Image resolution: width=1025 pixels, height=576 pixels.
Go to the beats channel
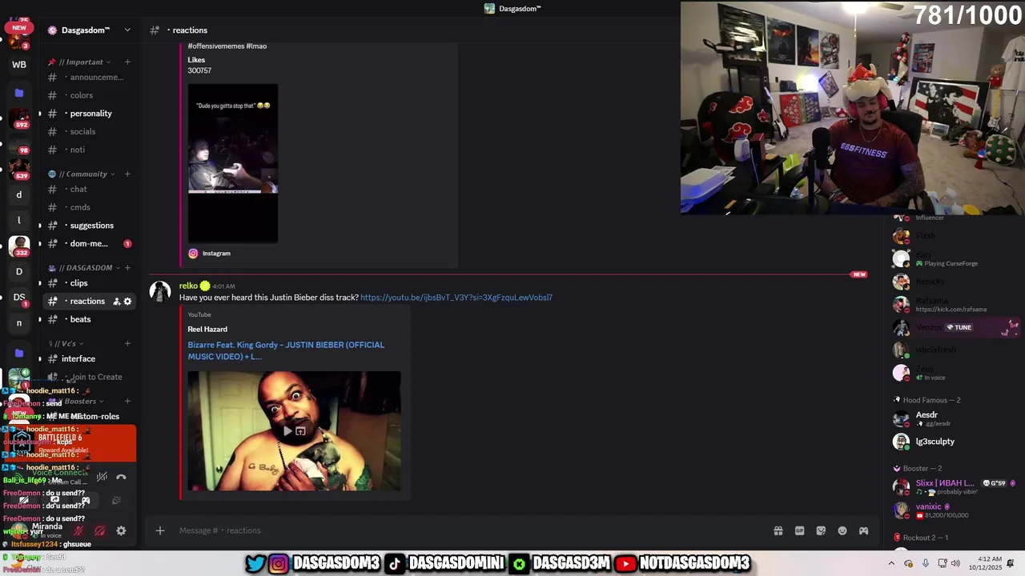coord(89,319)
